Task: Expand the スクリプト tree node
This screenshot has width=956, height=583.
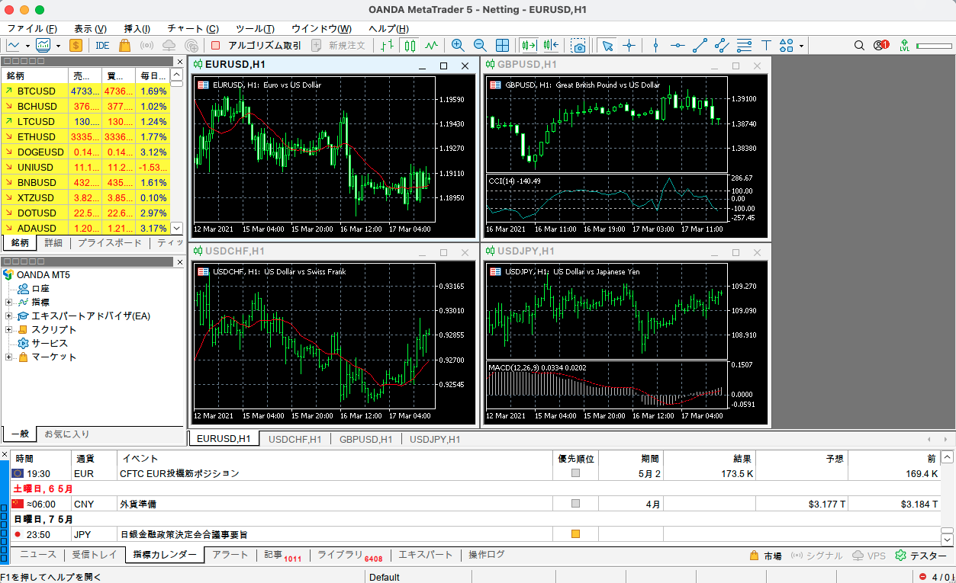Action: tap(8, 330)
